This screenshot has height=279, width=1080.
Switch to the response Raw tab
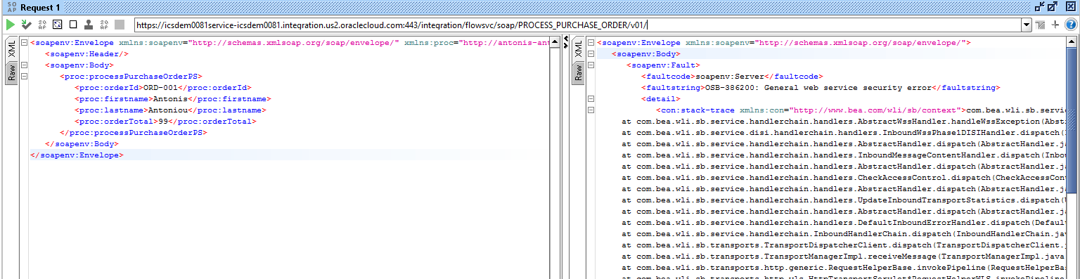click(579, 72)
